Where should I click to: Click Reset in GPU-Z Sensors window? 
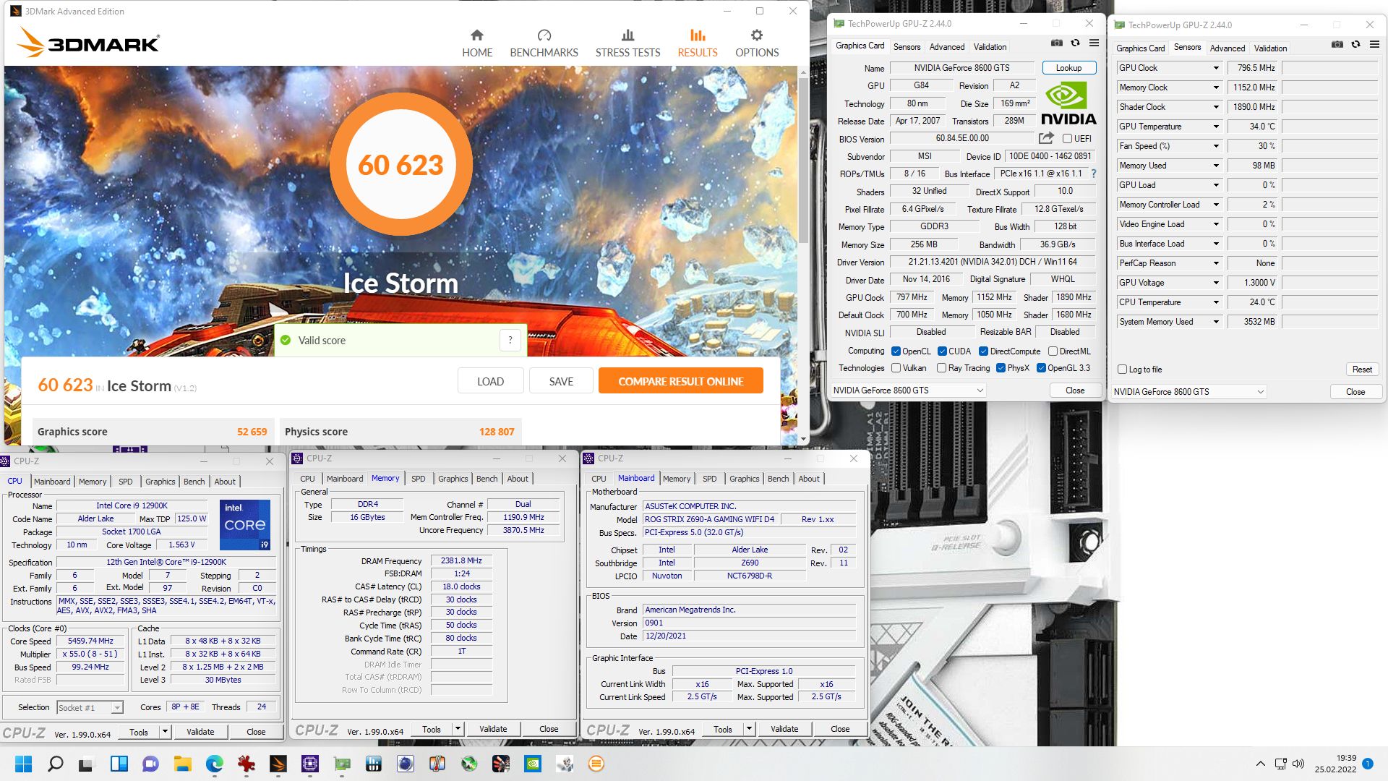[x=1362, y=370]
